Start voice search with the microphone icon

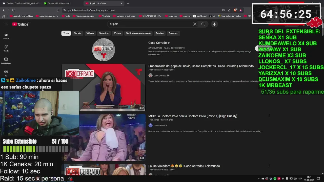point(214,24)
